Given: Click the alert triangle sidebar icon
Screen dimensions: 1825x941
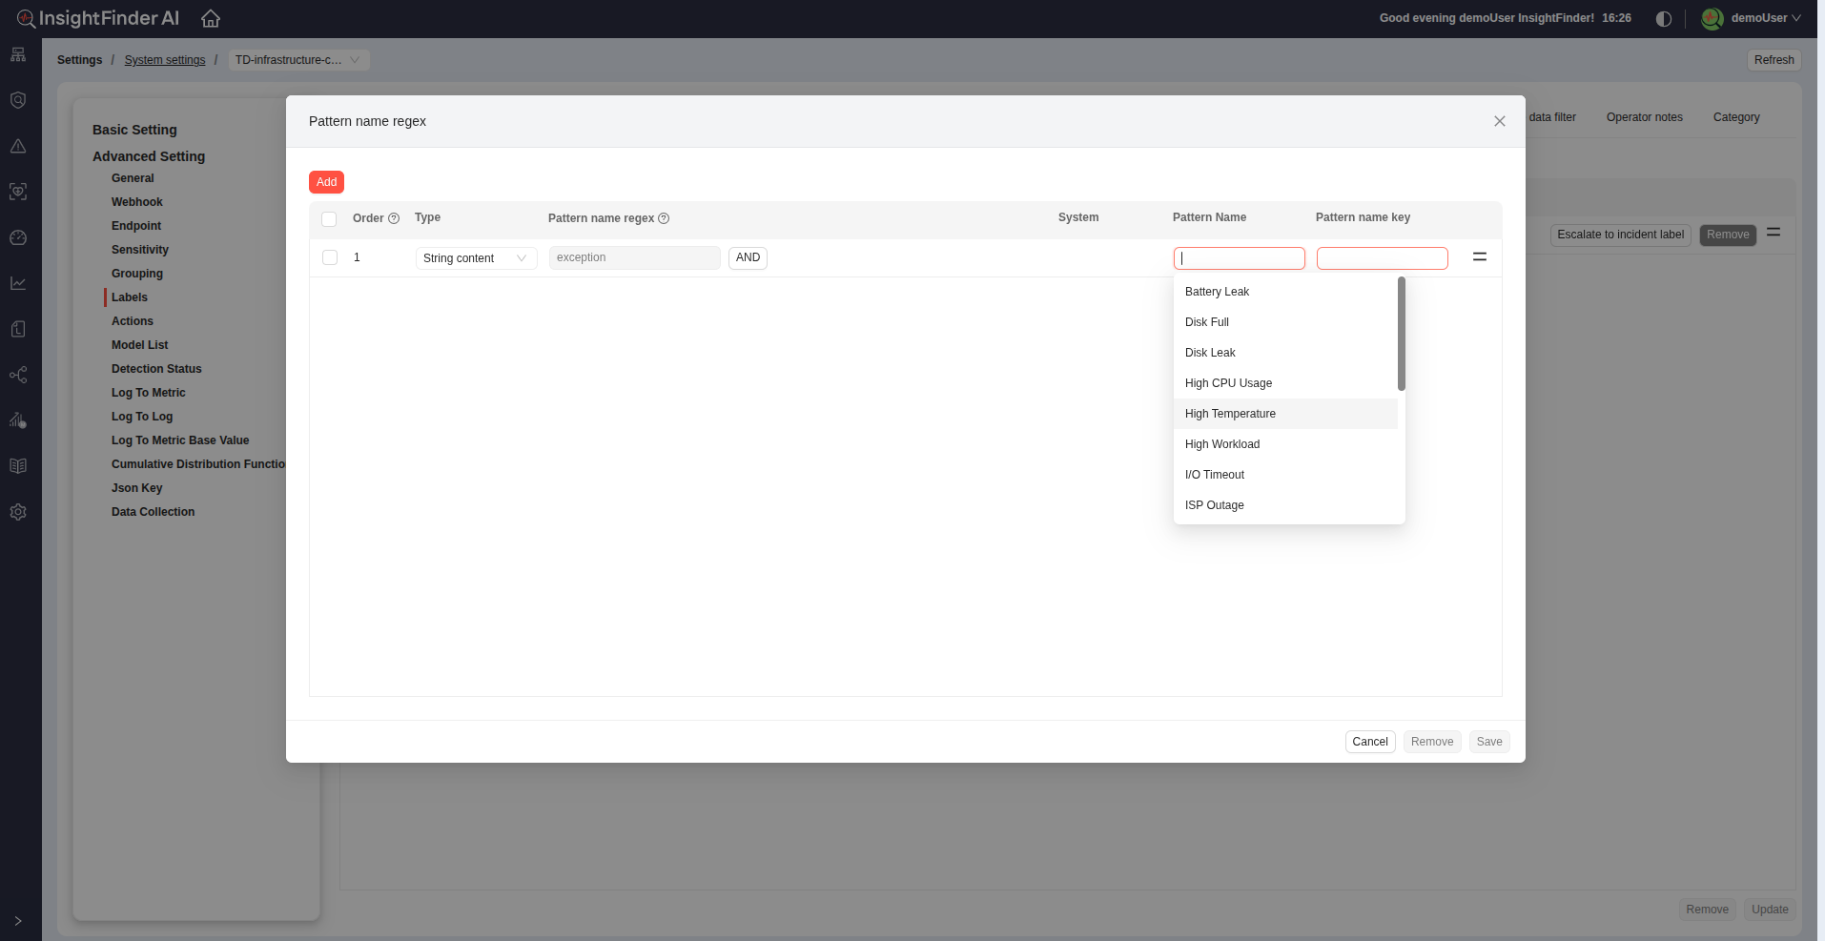Looking at the screenshot, I should coord(18,146).
